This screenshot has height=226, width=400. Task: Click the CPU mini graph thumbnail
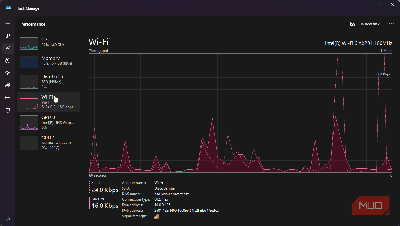[x=29, y=44]
